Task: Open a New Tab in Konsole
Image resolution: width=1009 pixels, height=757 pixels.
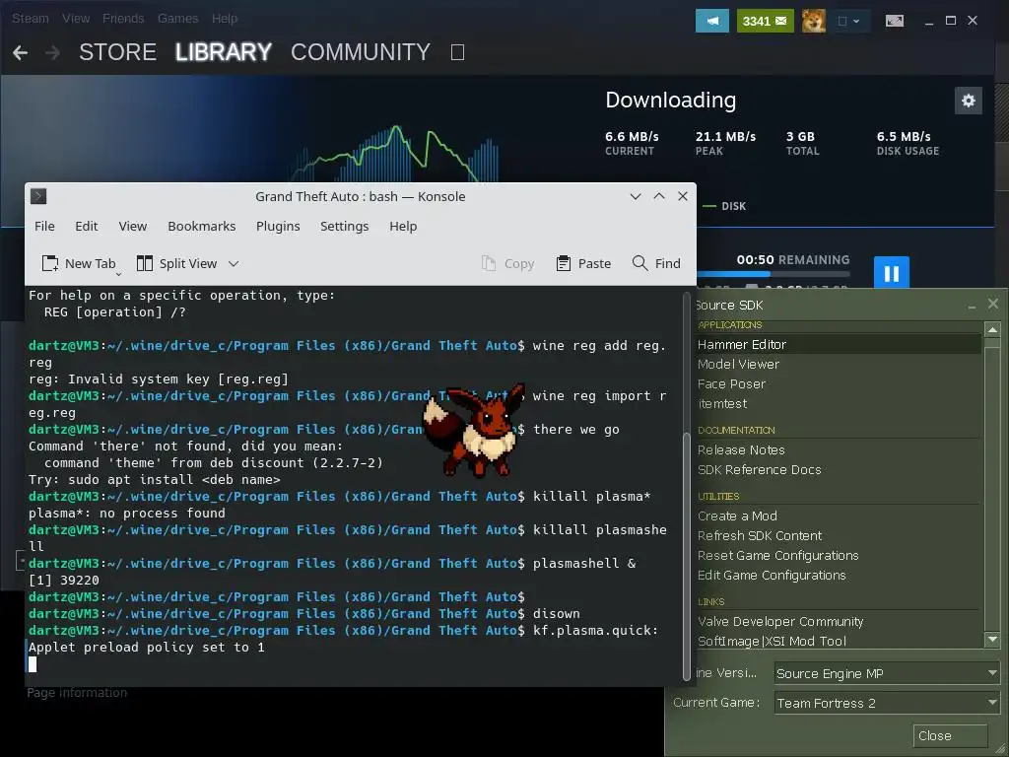Action: pos(79,263)
